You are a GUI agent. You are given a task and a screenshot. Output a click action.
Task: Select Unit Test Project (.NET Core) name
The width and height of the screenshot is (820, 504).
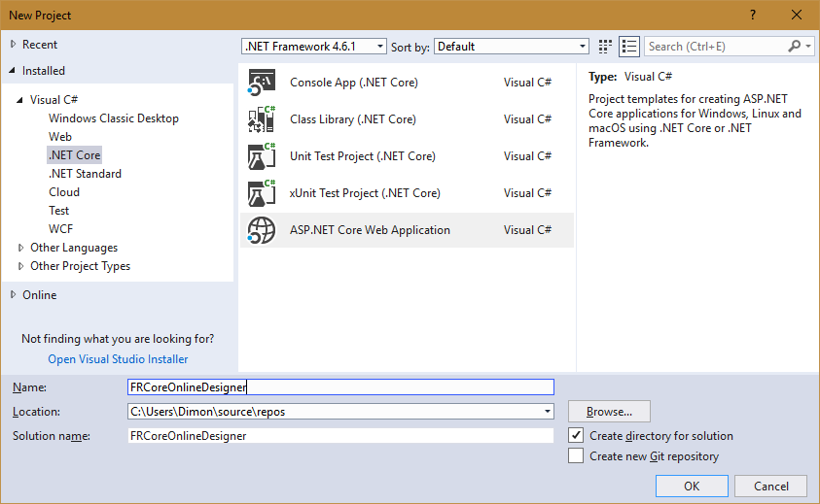coord(363,156)
